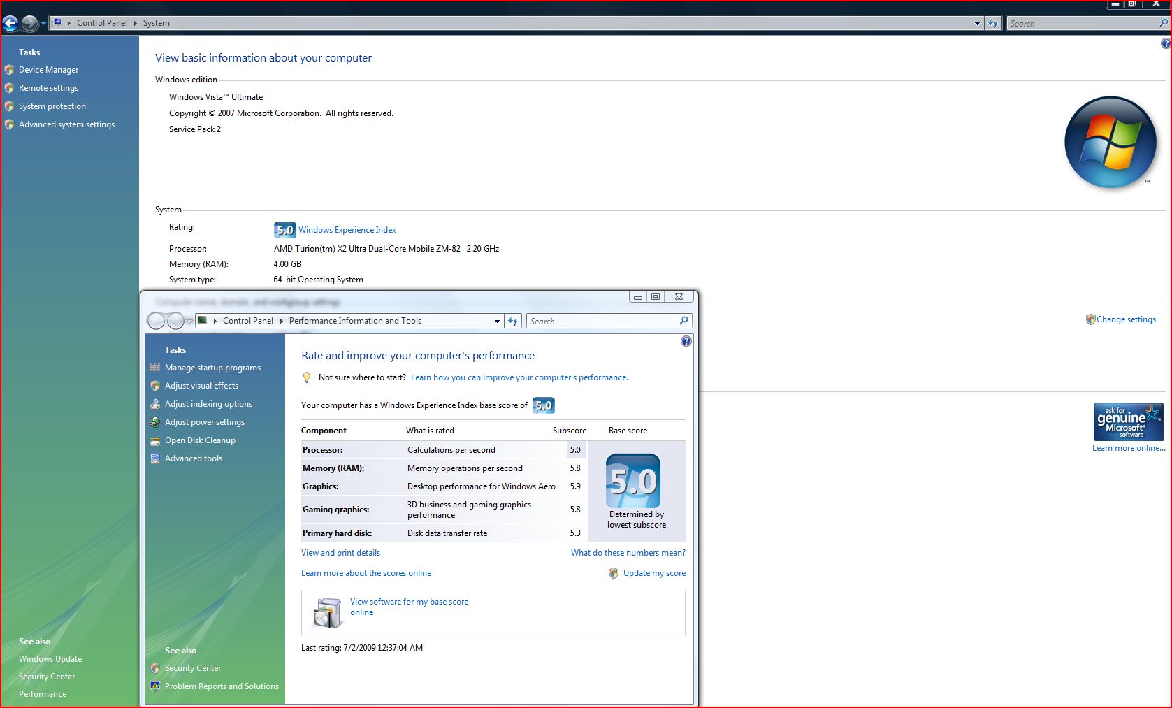Open Problem Reports and Solutions
This screenshot has height=708, width=1172.
click(222, 686)
